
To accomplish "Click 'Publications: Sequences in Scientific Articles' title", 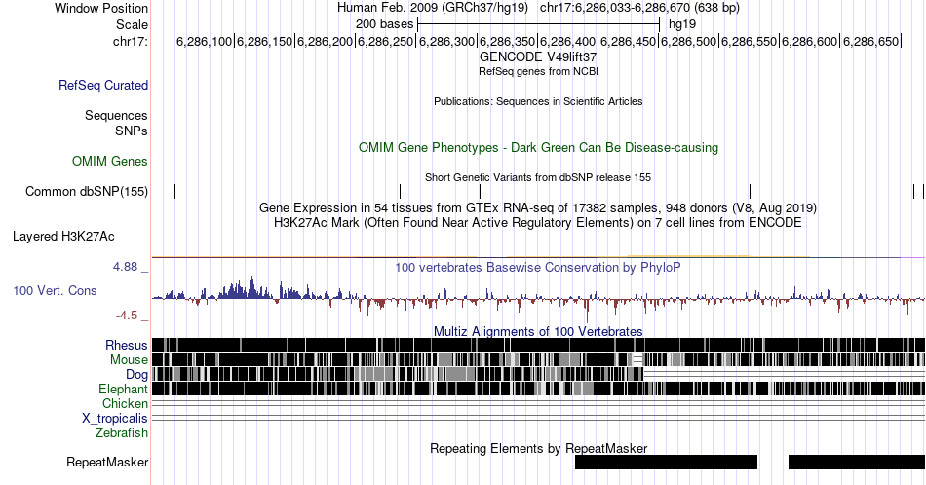I will pos(538,101).
